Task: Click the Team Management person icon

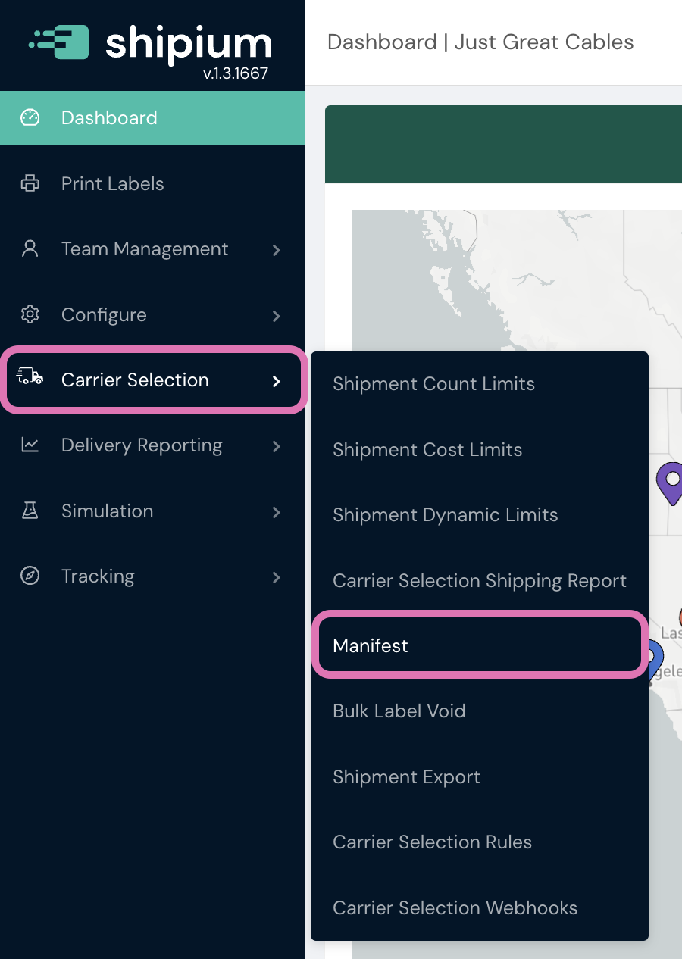Action: pyautogui.click(x=30, y=249)
